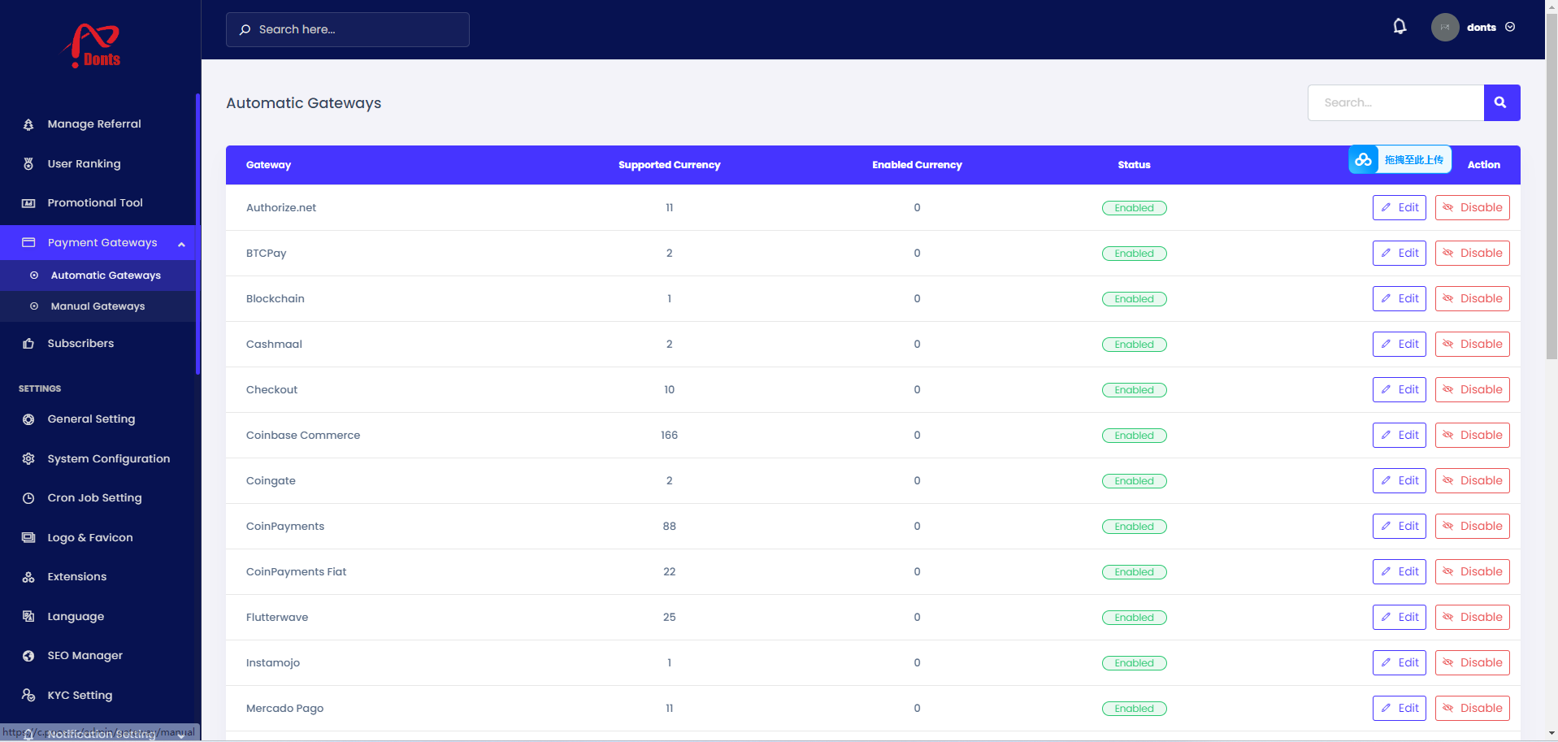Image resolution: width=1558 pixels, height=742 pixels.
Task: Click the Enabled badge for Flutterwave
Action: (x=1134, y=618)
